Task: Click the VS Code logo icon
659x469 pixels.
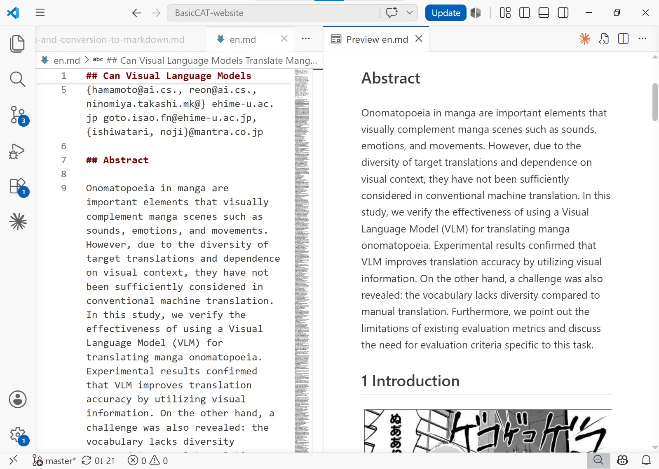Action: coord(13,13)
